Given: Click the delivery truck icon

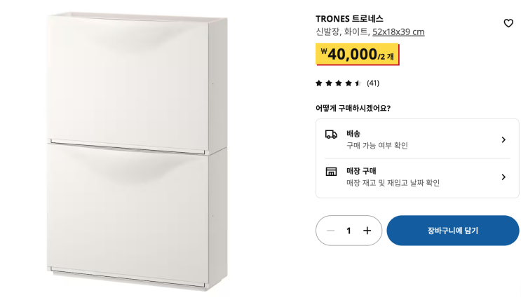Looking at the screenshot, I should click(x=331, y=134).
